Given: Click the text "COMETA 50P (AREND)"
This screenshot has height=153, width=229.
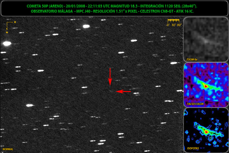Looking at the screenshot, I should [45, 6].
